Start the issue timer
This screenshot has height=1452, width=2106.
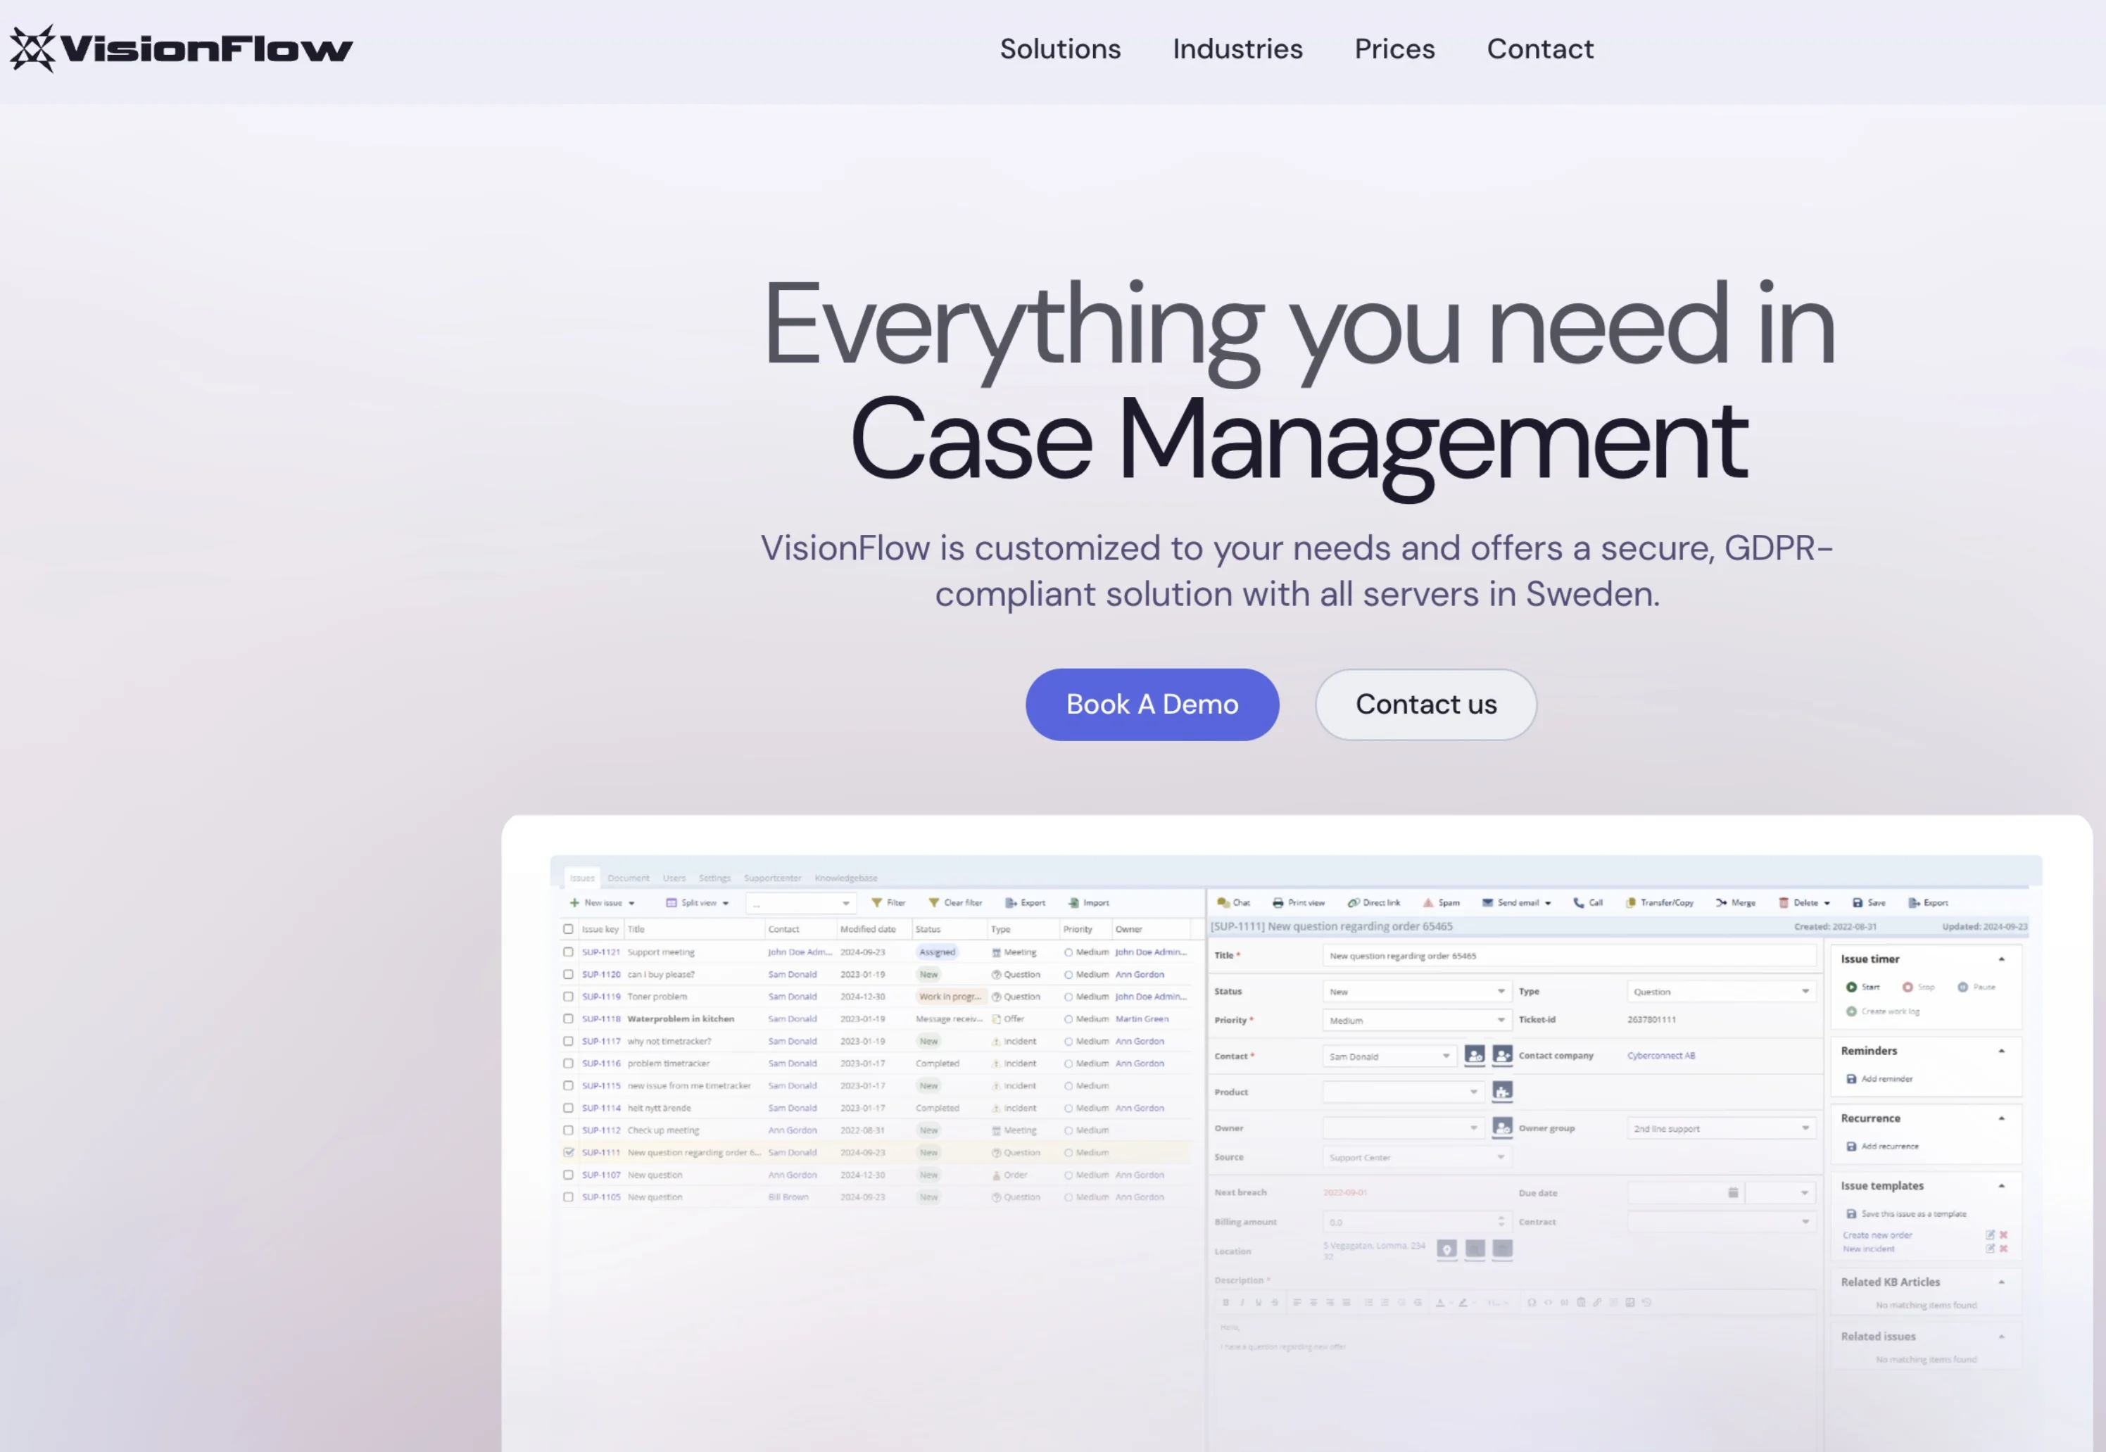pyautogui.click(x=1851, y=987)
